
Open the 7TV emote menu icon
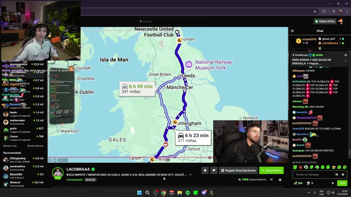tap(337, 175)
